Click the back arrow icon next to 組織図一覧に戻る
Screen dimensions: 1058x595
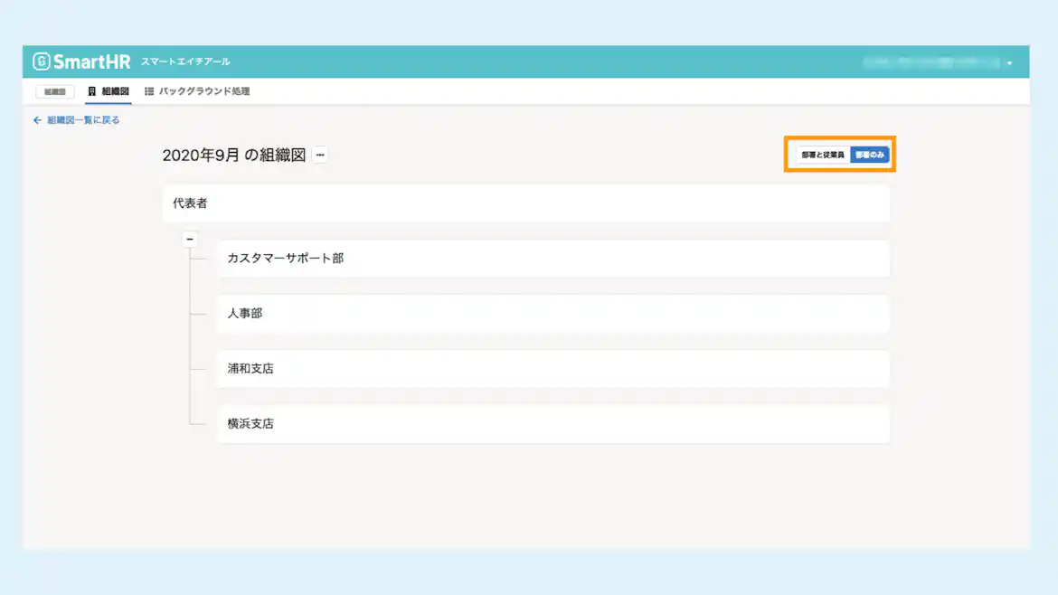(x=36, y=119)
